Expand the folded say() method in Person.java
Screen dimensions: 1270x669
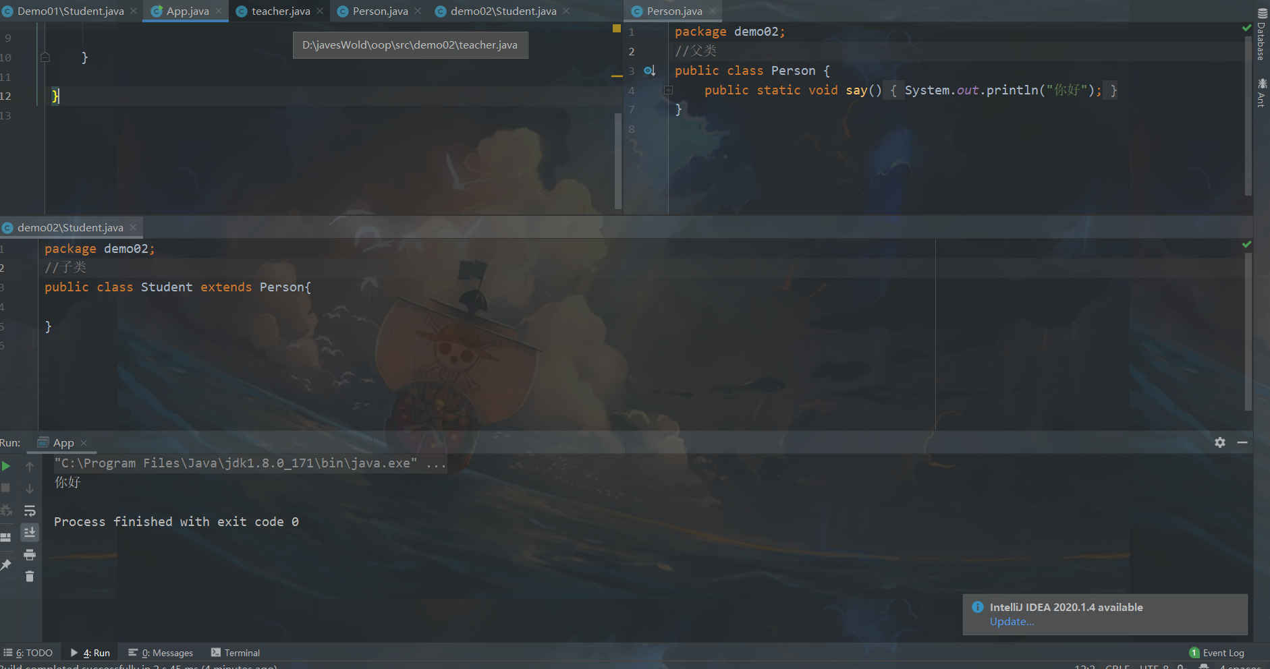pos(668,90)
